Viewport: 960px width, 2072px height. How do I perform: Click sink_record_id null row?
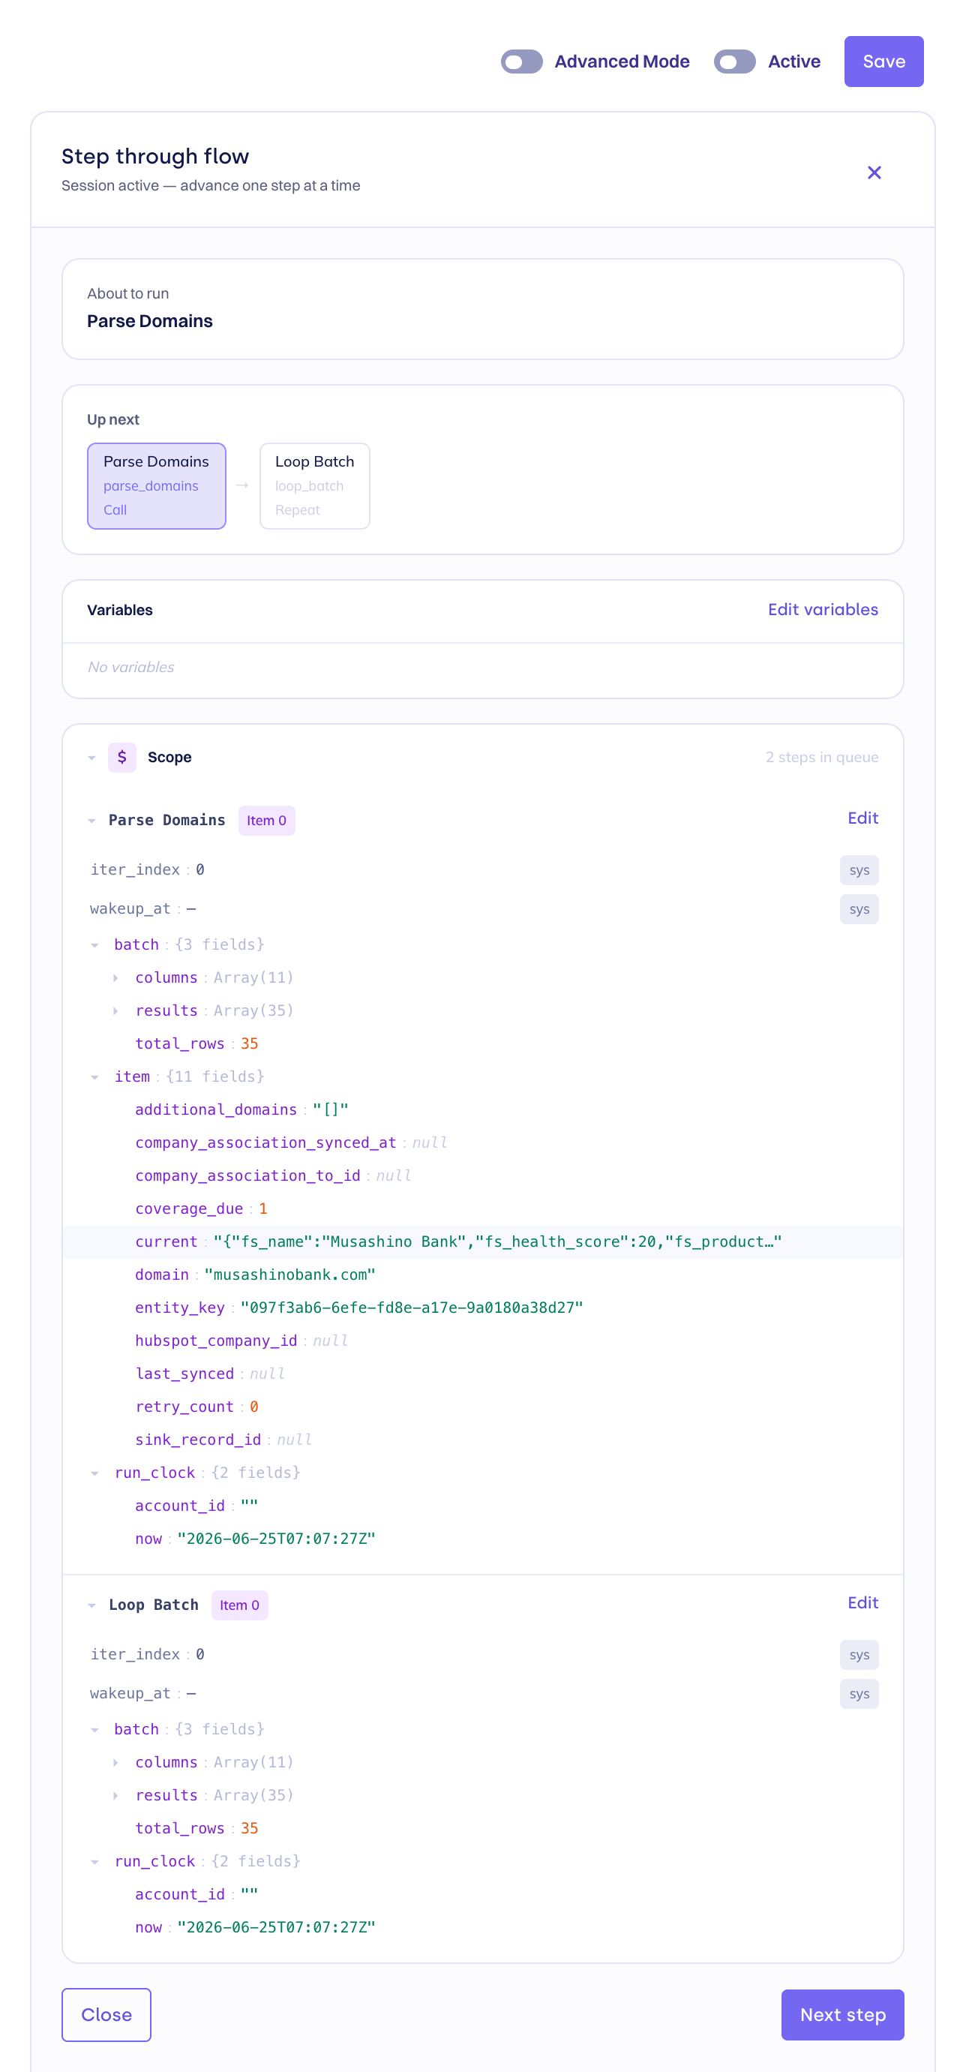482,1440
